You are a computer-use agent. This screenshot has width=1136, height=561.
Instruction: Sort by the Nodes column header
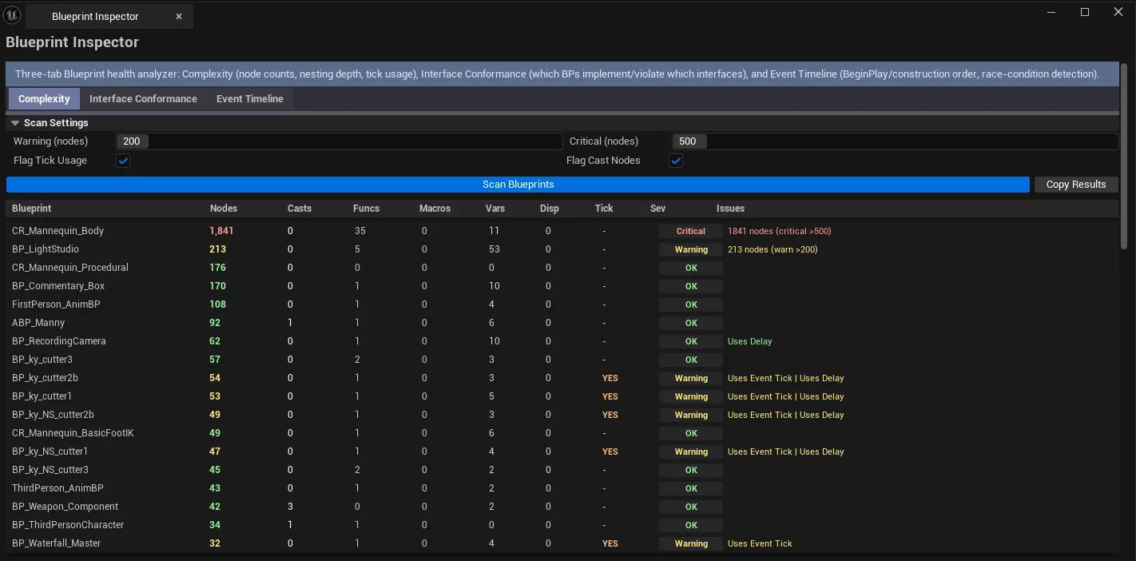(x=224, y=209)
